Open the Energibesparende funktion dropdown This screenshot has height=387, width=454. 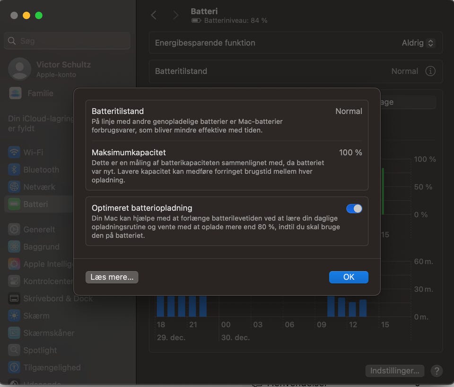418,43
